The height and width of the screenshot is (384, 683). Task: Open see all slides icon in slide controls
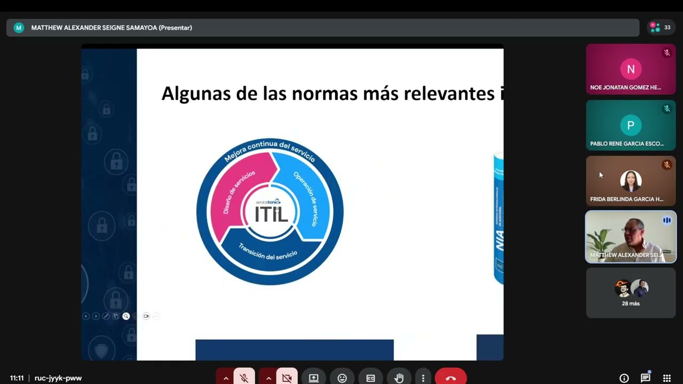pos(116,316)
